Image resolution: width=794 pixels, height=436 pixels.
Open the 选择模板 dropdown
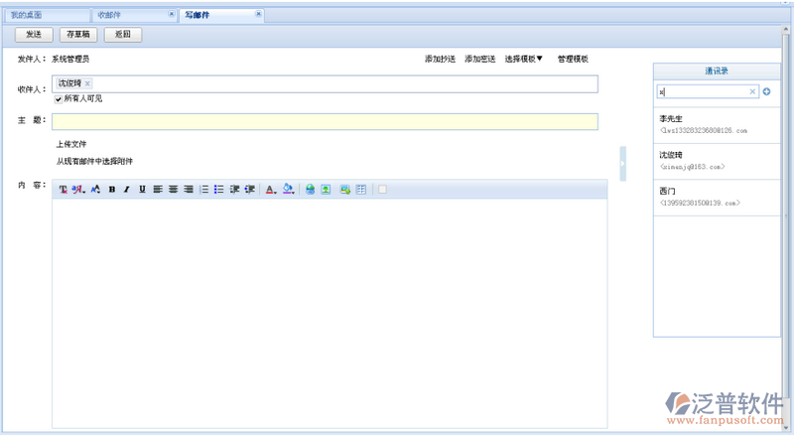coord(523,59)
